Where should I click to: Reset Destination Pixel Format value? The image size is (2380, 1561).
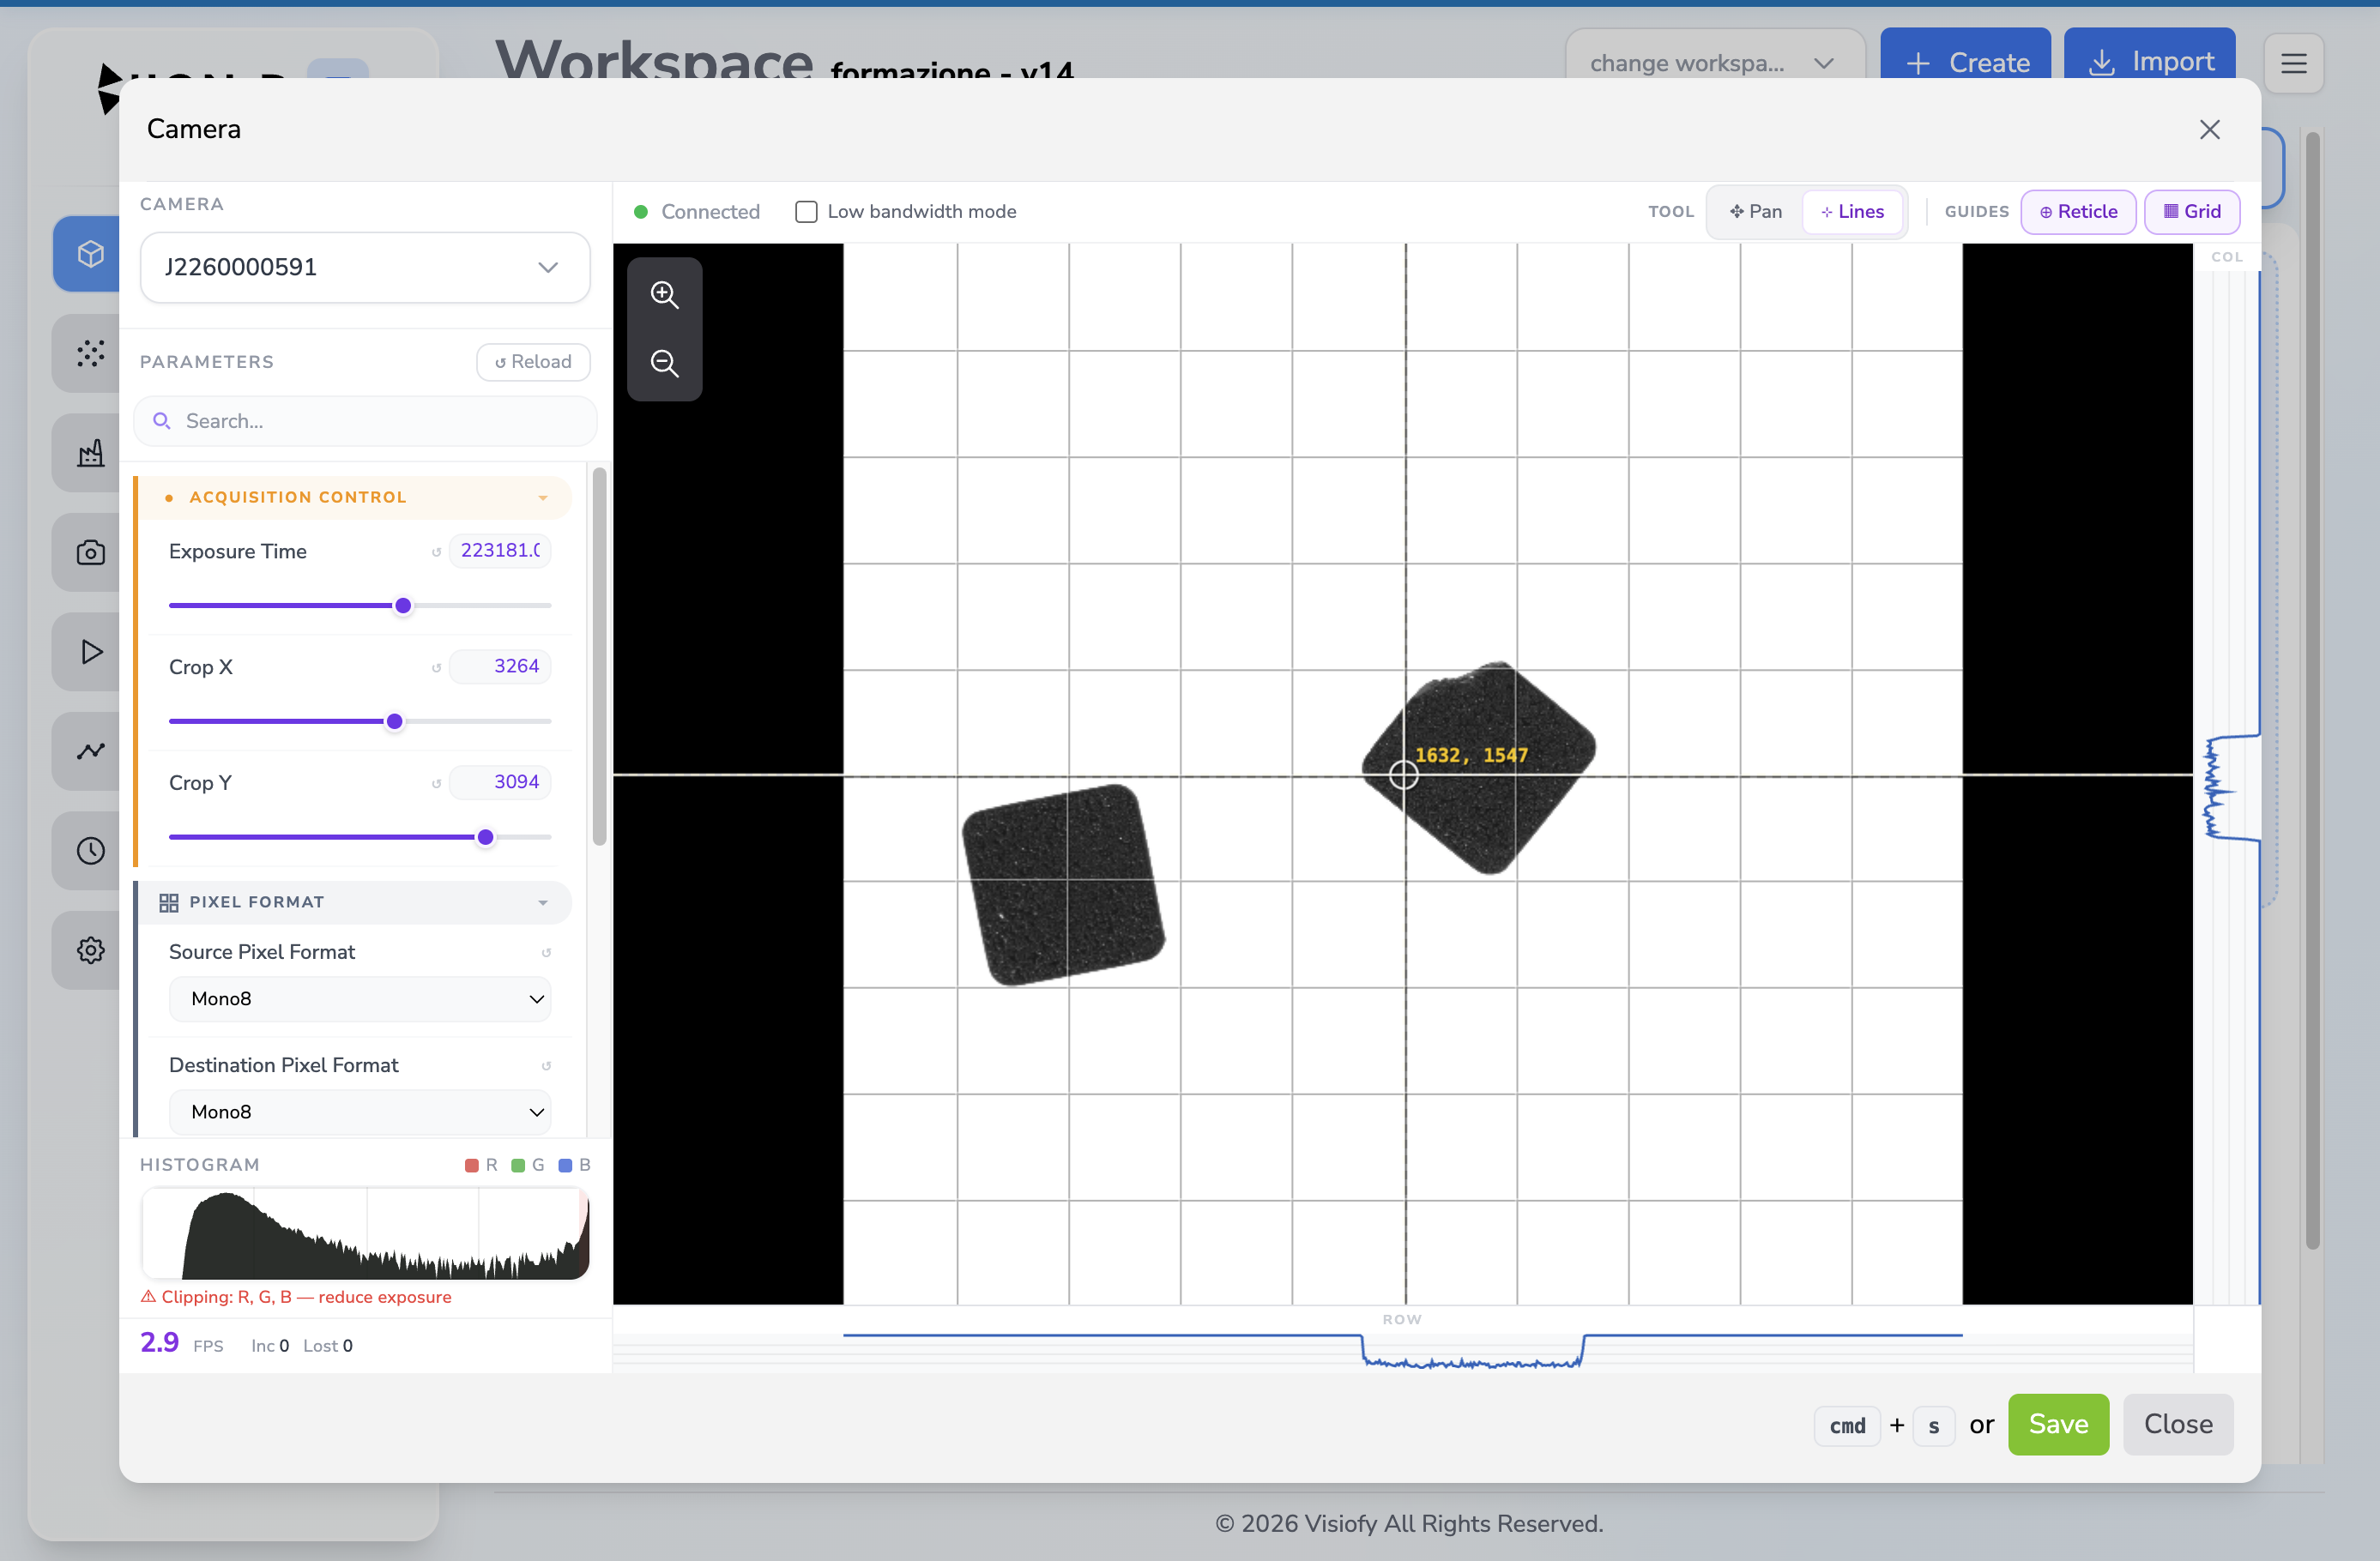coord(546,1065)
